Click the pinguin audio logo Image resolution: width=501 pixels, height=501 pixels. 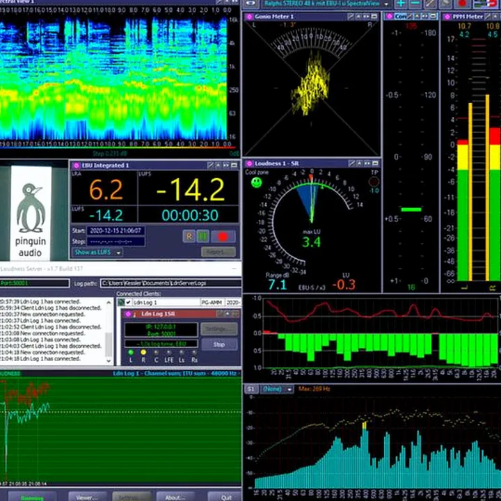[x=31, y=213]
